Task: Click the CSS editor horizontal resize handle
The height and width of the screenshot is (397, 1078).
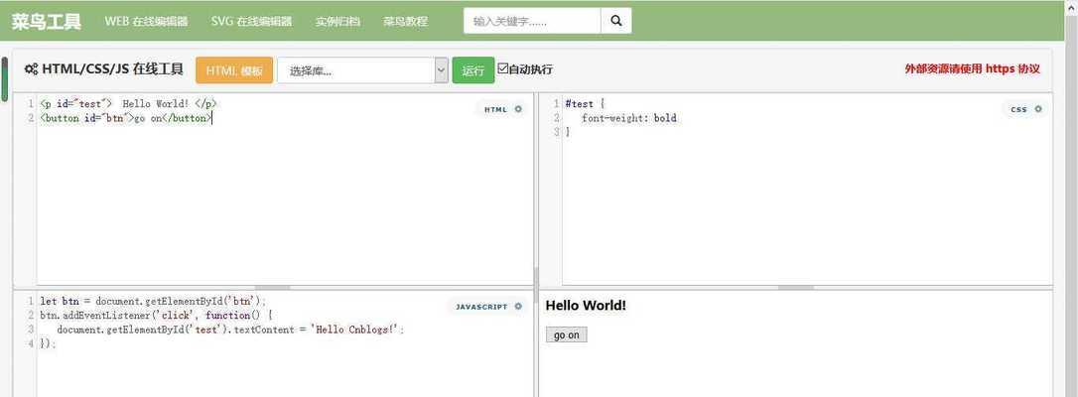Action: pyautogui.click(x=796, y=287)
